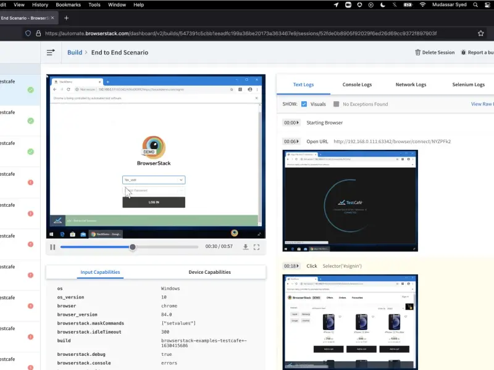
Task: Toggle the No Exceptions Found checkbox
Action: pyautogui.click(x=336, y=104)
